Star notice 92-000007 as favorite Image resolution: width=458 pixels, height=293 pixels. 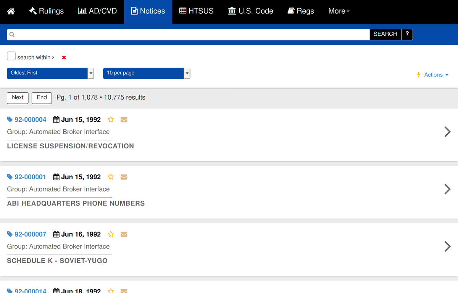pos(111,234)
